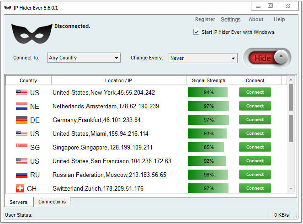The width and height of the screenshot is (303, 224).
Task: Open the About menu
Action: 256,19
